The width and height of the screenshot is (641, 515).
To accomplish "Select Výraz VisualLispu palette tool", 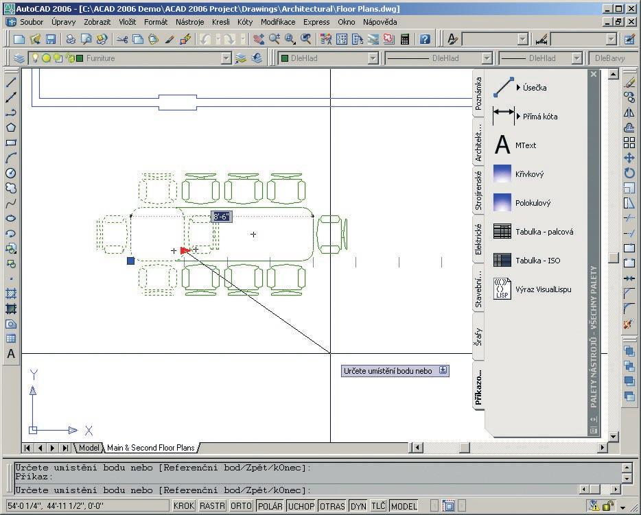I will tap(532, 289).
